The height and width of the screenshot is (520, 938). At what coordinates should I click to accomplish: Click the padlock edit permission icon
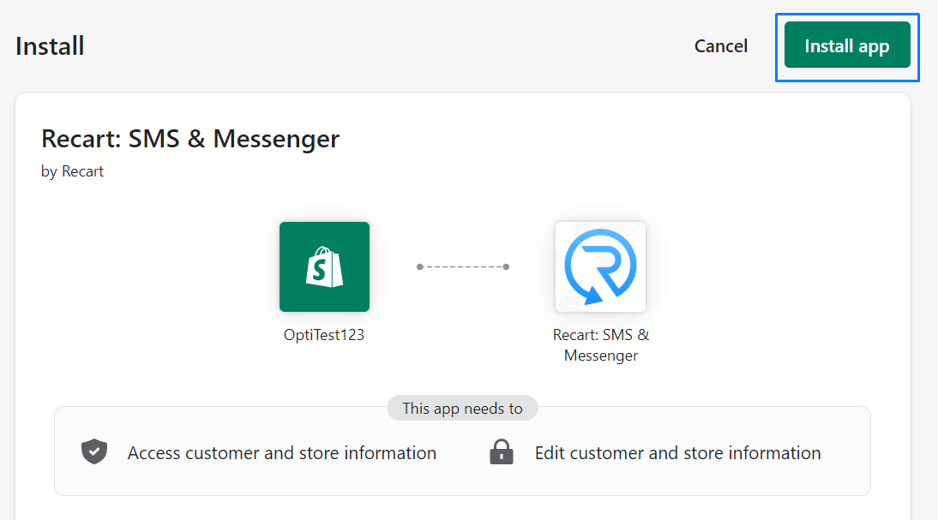[x=502, y=451]
